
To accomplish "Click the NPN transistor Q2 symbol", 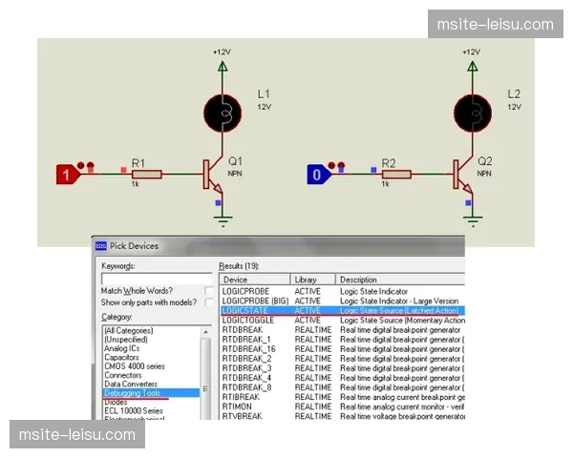I will coord(462,175).
